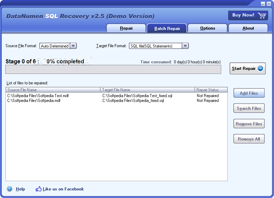Minimize the DataNumen SQL Recovery window
The width and height of the screenshot is (274, 198).
point(263,4)
